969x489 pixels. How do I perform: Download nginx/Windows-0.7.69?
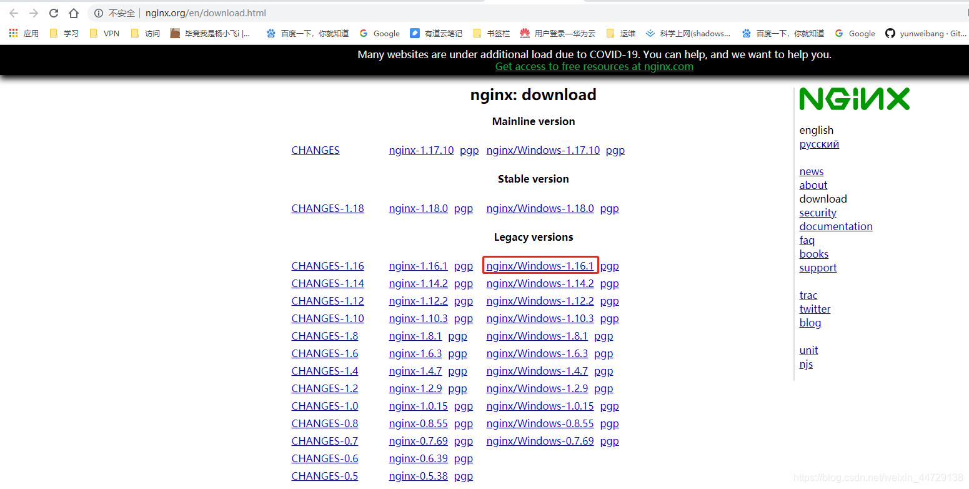pyautogui.click(x=540, y=441)
